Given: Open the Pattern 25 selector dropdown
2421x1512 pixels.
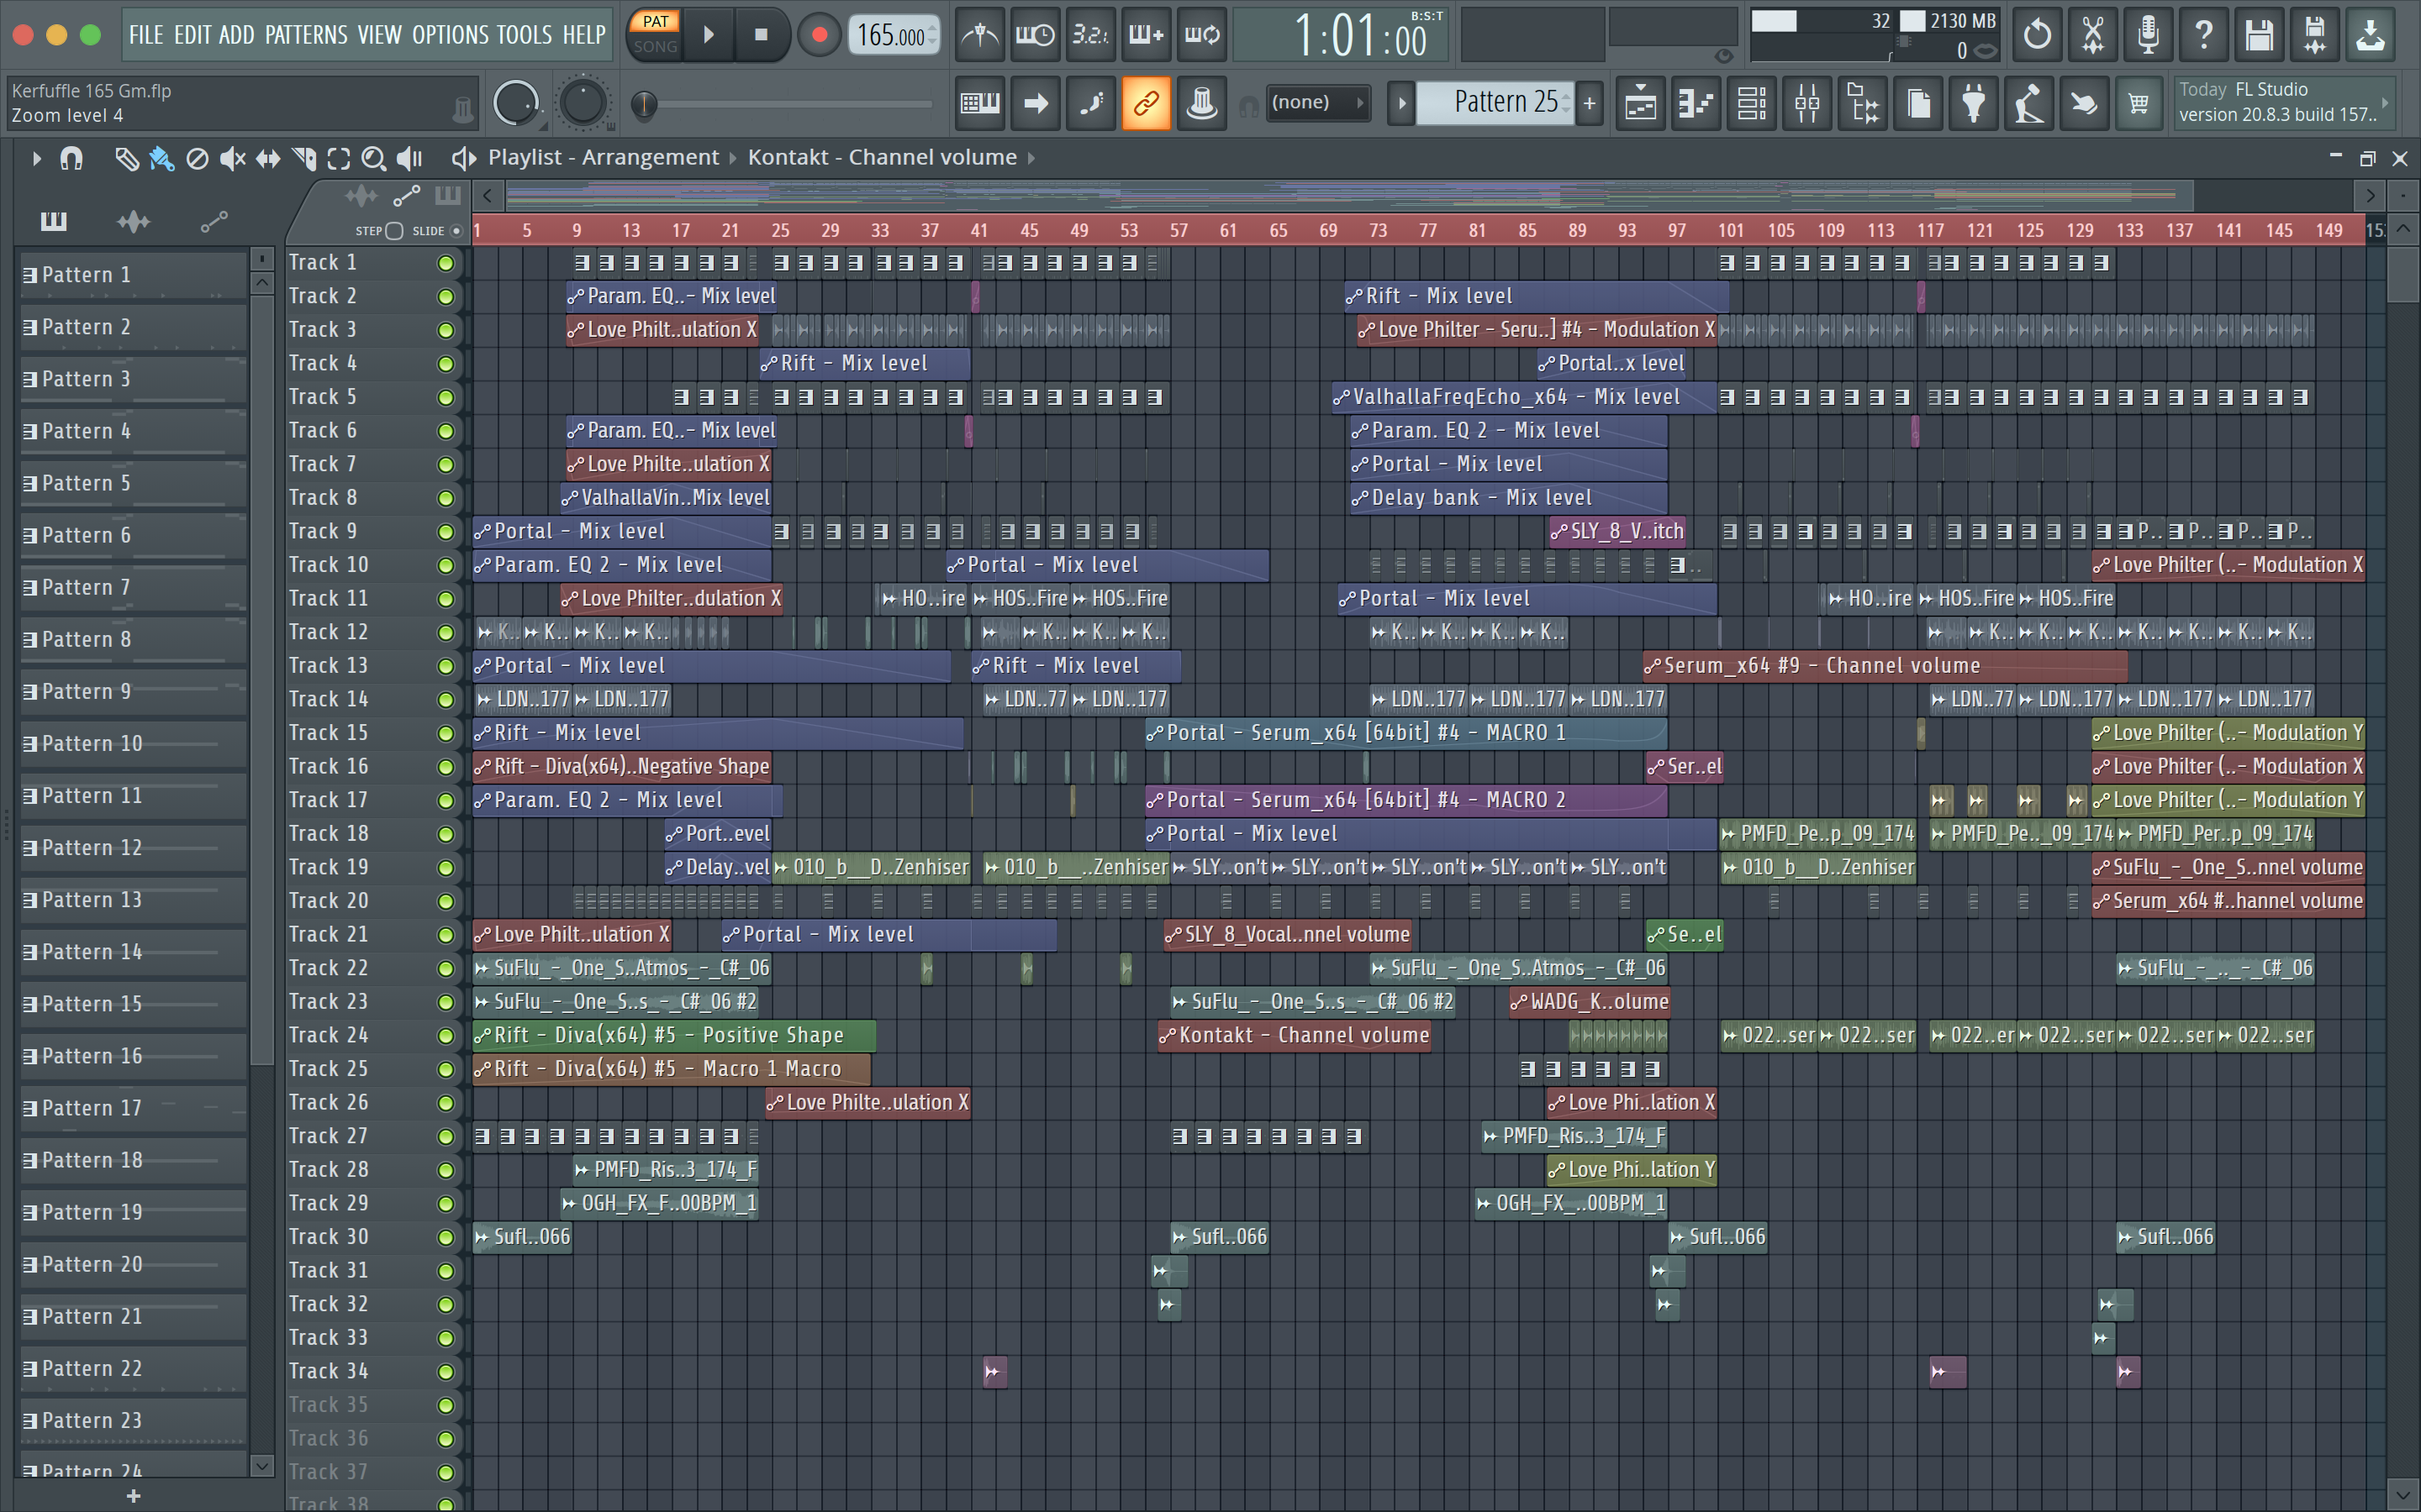Looking at the screenshot, I should click(x=1495, y=102).
